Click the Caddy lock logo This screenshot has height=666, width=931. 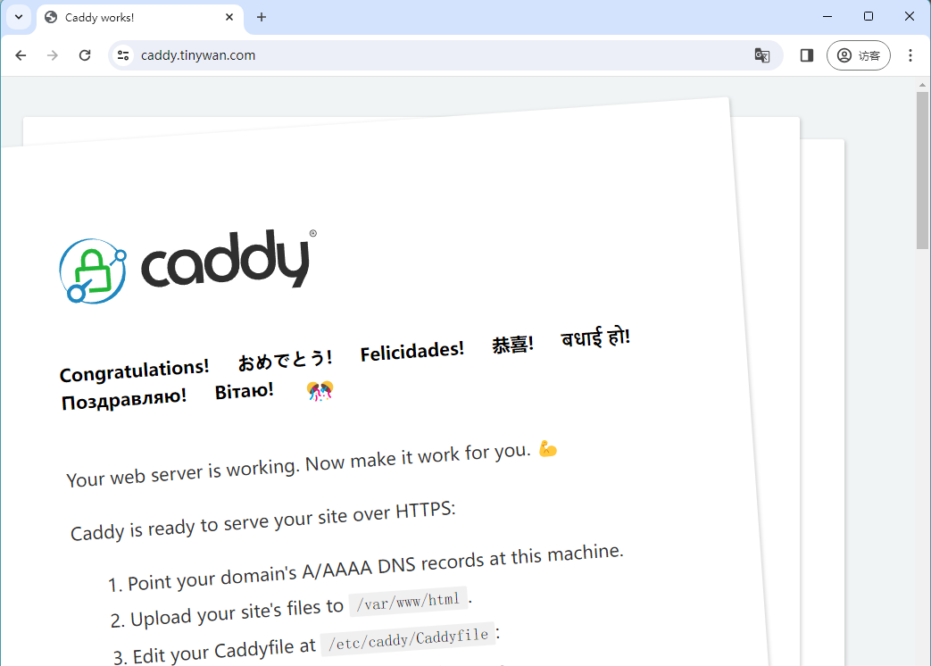tap(93, 271)
